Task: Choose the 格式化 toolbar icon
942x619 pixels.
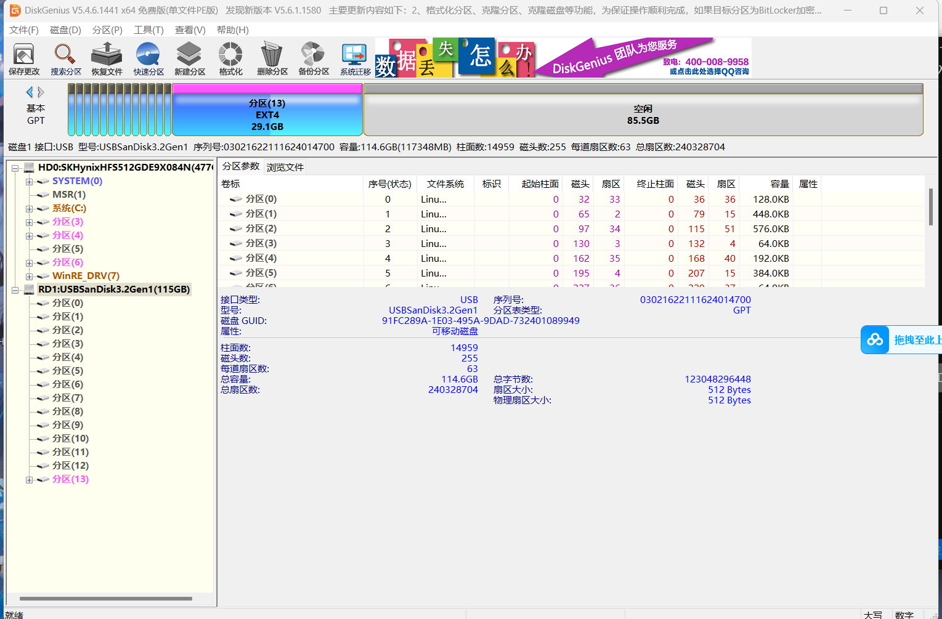Action: tap(230, 59)
